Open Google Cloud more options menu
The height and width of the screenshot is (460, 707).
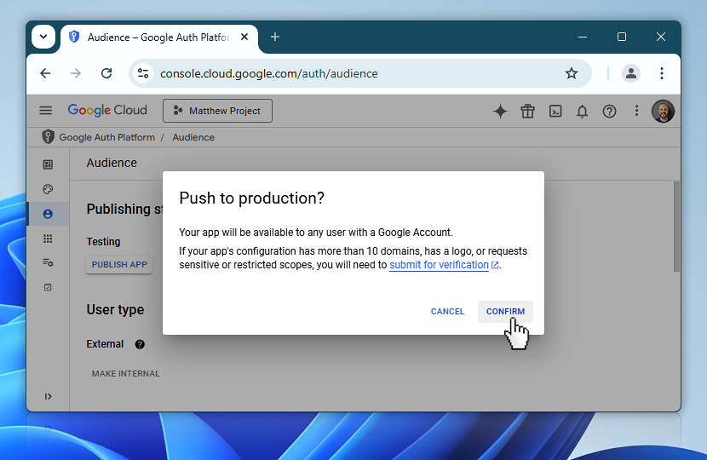pos(636,111)
